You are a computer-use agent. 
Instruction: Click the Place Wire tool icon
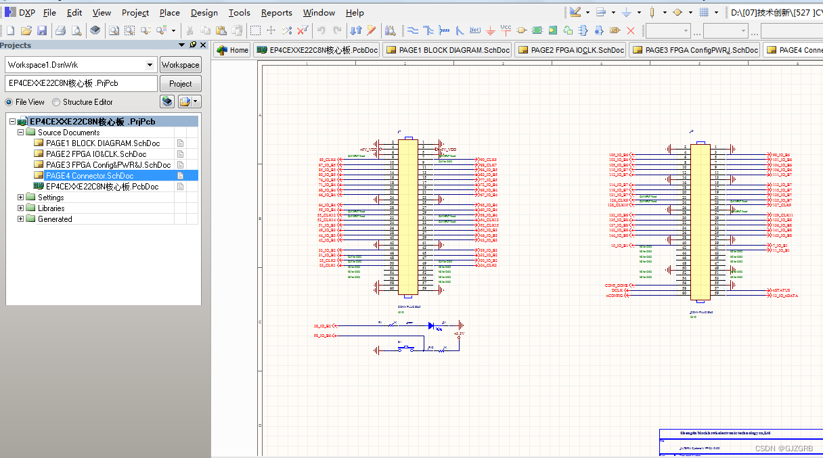[412, 30]
